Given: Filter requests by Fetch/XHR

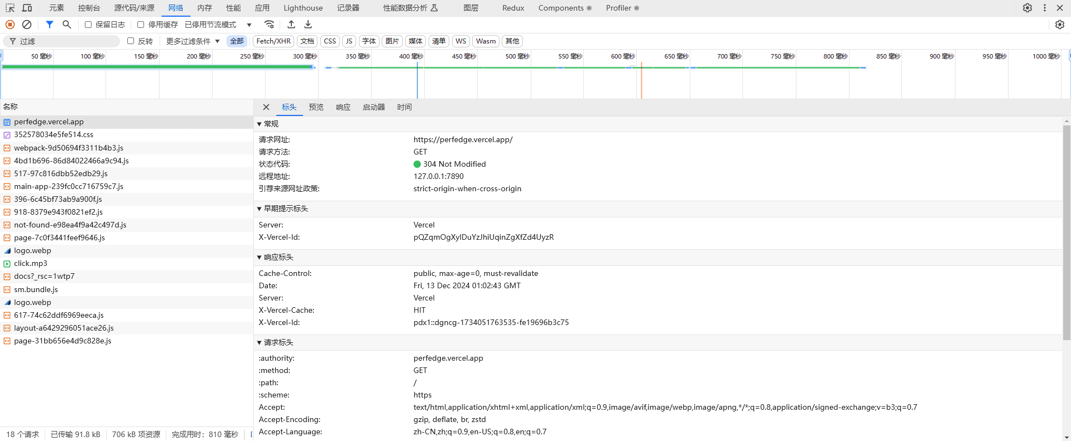Looking at the screenshot, I should (x=273, y=41).
